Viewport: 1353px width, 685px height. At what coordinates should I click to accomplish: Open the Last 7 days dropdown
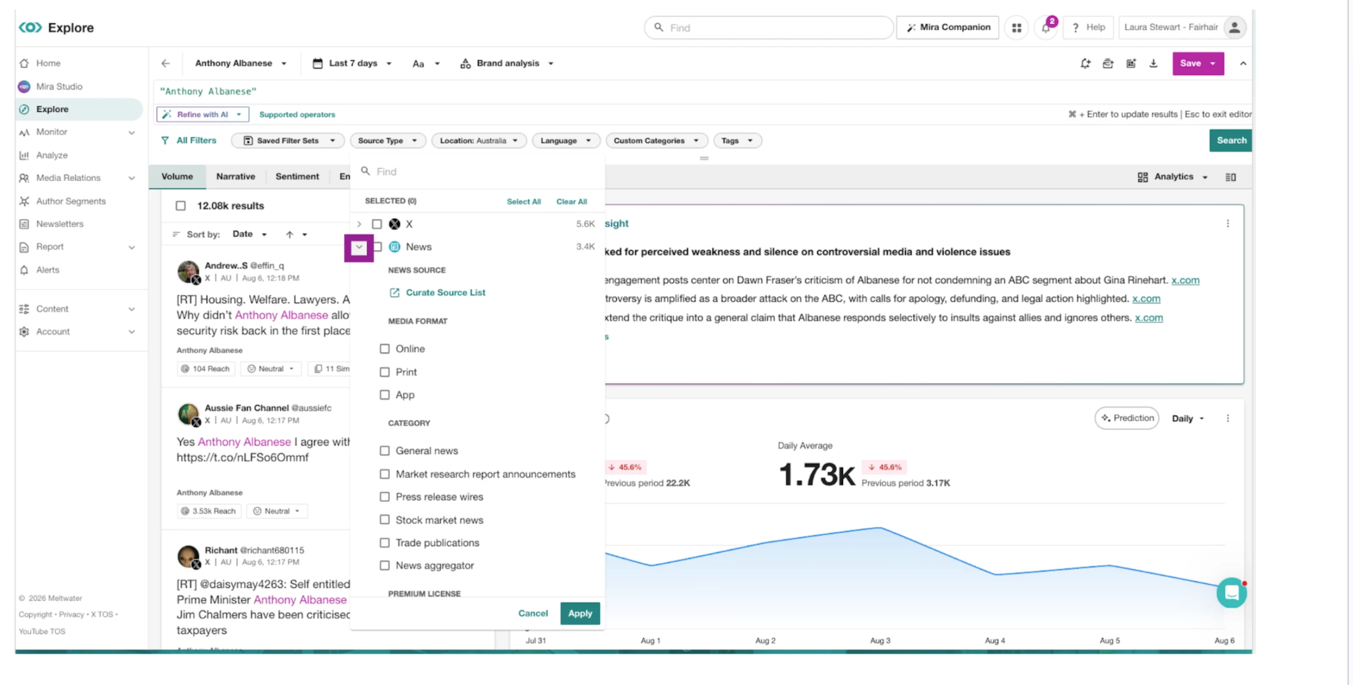352,64
